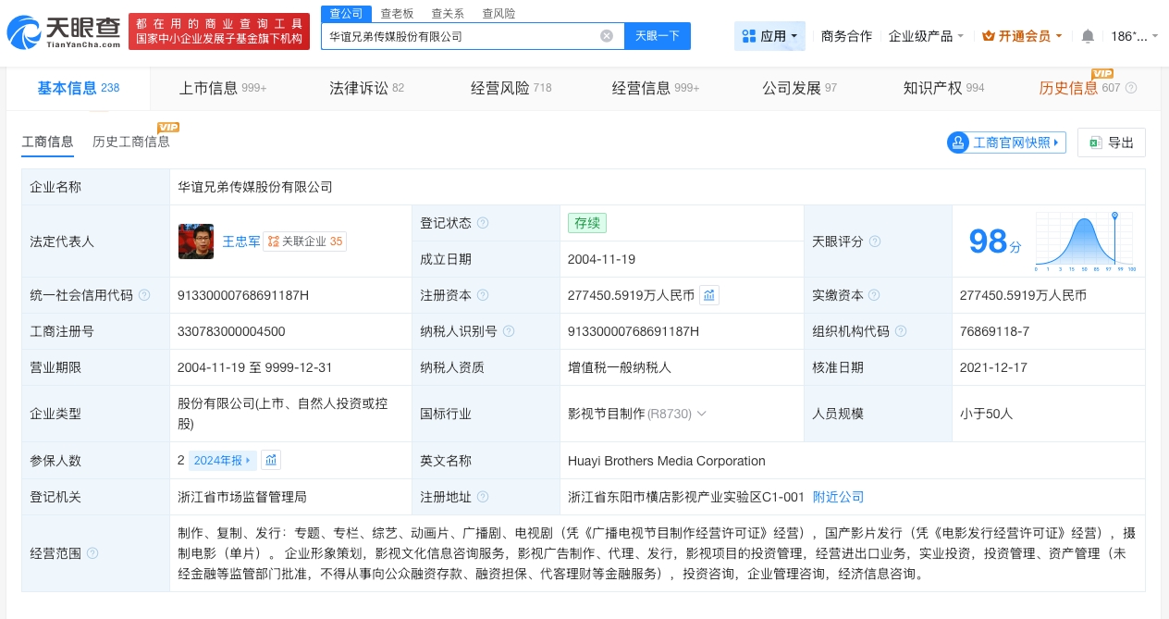Image resolution: width=1169 pixels, height=619 pixels.
Task: Open help icon next to 实缴资本
Action: (x=874, y=295)
